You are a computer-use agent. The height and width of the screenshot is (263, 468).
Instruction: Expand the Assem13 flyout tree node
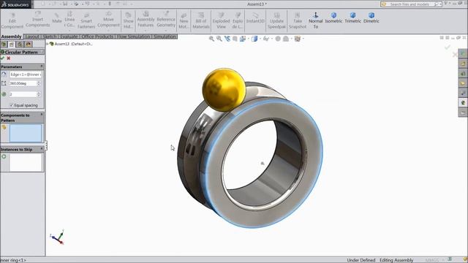[x=48, y=44]
